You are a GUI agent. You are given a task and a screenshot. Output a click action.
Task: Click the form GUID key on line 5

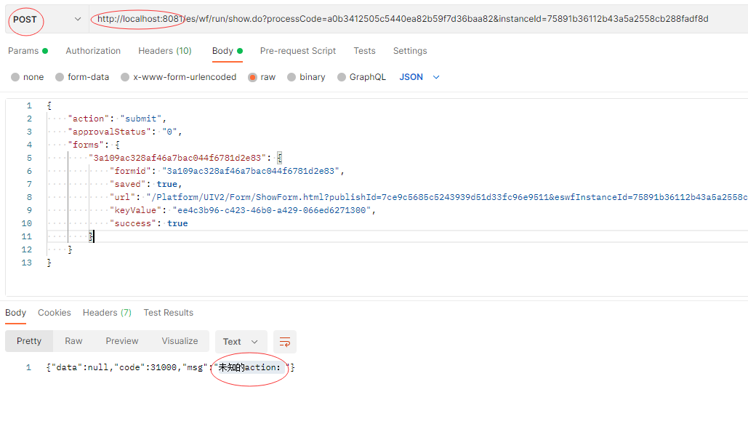(x=177, y=158)
